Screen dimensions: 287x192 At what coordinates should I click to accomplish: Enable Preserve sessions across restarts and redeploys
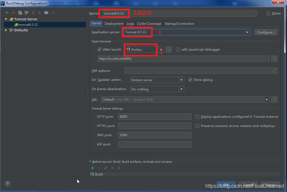pyautogui.click(x=197, y=126)
